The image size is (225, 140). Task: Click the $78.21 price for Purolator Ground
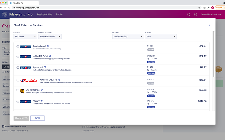click(203, 80)
